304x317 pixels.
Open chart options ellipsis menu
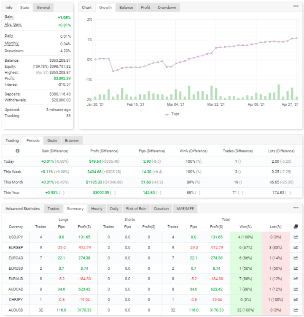point(296,6)
